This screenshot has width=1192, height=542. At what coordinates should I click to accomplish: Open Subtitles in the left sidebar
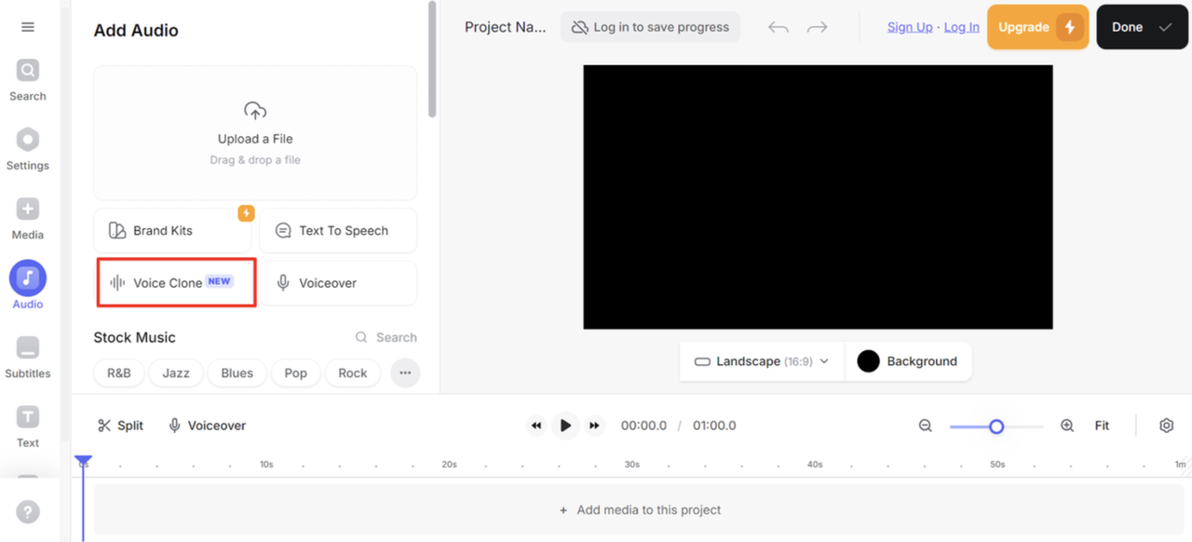tap(28, 359)
